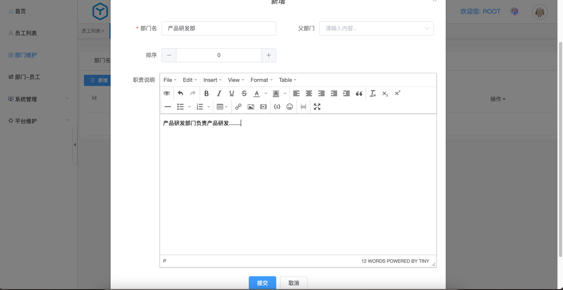Toggle strikethrough formatting
The image size is (563, 290).
tap(244, 94)
